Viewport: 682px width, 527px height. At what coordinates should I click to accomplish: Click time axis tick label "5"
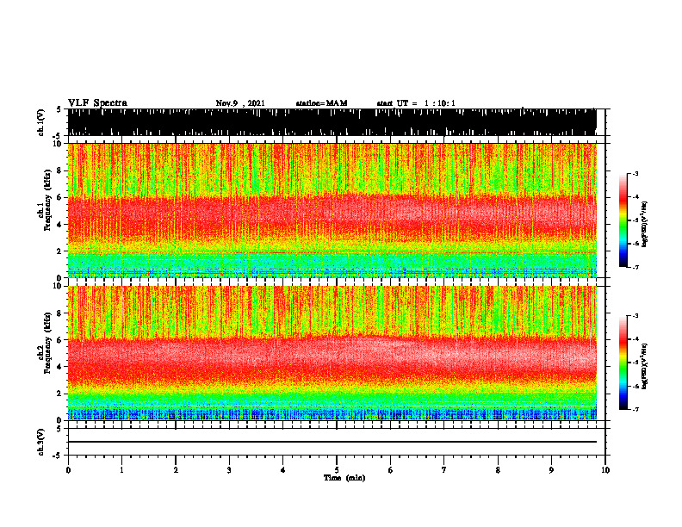(x=337, y=470)
